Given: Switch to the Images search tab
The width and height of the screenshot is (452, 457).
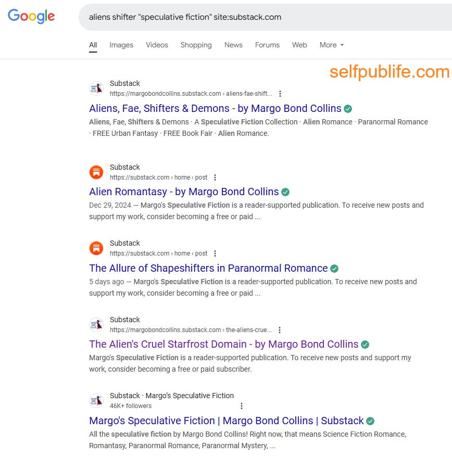Looking at the screenshot, I should pyautogui.click(x=121, y=45).
